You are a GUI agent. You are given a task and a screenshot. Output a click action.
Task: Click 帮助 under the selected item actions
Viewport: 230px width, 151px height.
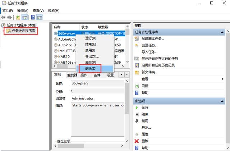(x=145, y=148)
